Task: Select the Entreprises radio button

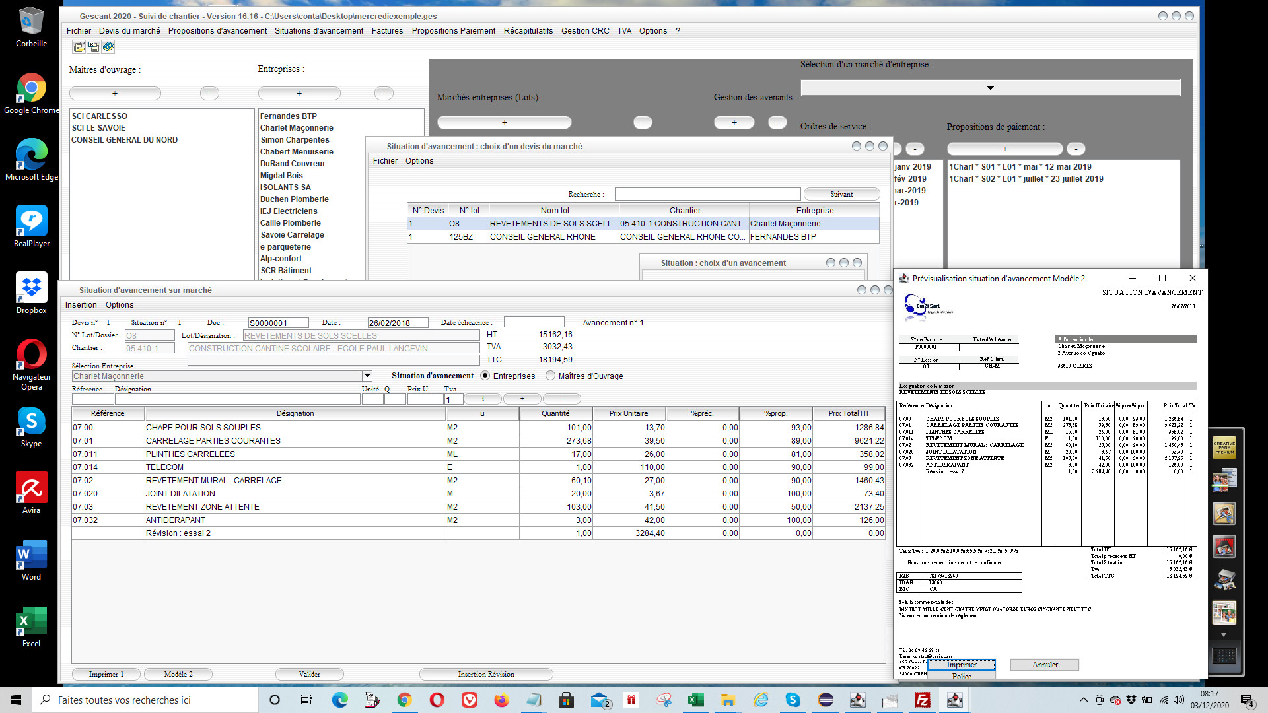Action: 485,376
